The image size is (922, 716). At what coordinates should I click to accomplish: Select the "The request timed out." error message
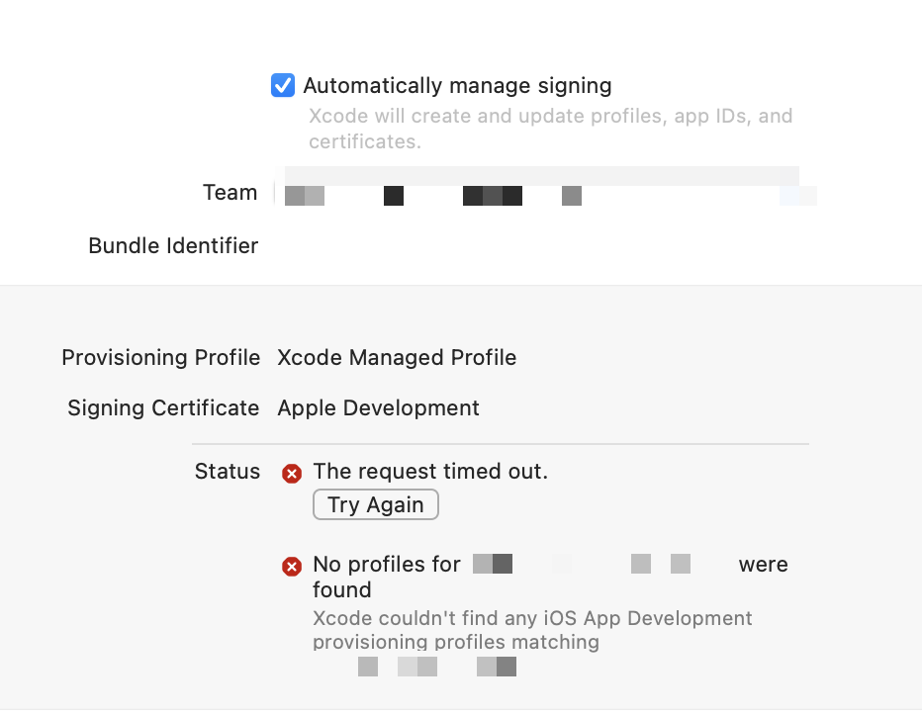[x=430, y=471]
